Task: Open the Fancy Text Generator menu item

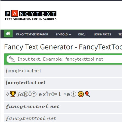Action: pos(32,34)
